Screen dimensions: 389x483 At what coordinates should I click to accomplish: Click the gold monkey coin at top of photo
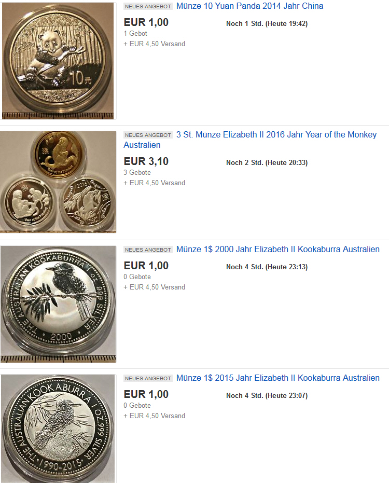click(59, 155)
